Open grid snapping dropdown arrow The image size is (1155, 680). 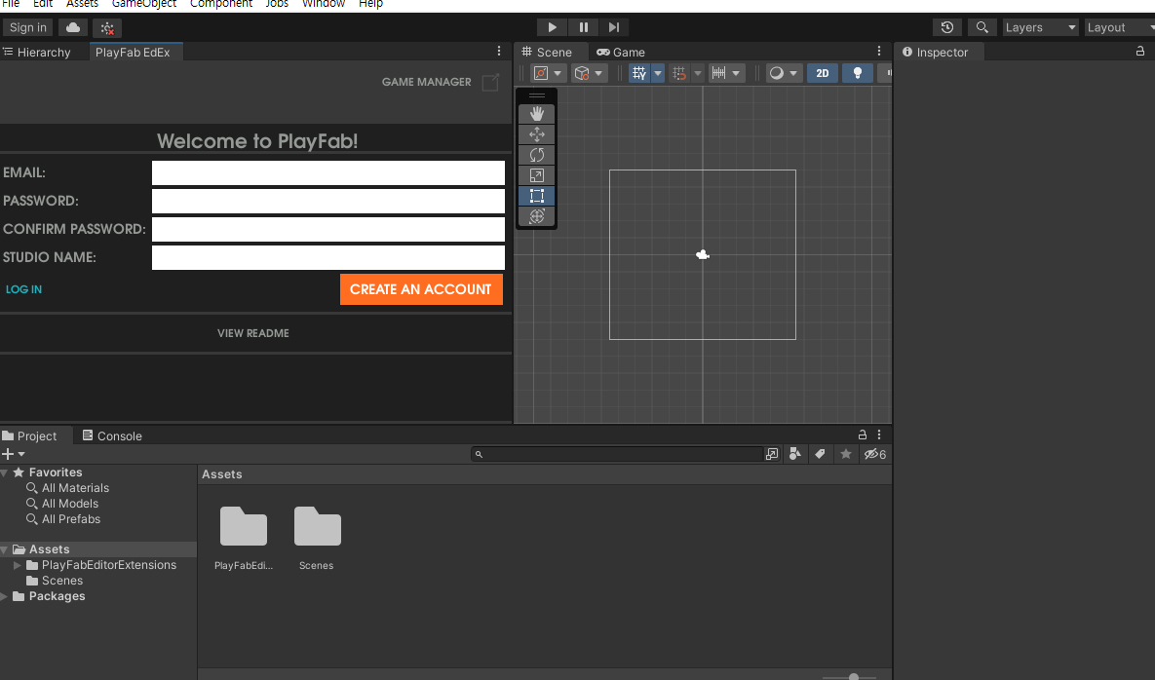pos(698,73)
